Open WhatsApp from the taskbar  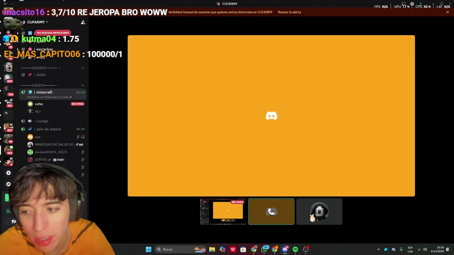pyautogui.click(x=264, y=249)
